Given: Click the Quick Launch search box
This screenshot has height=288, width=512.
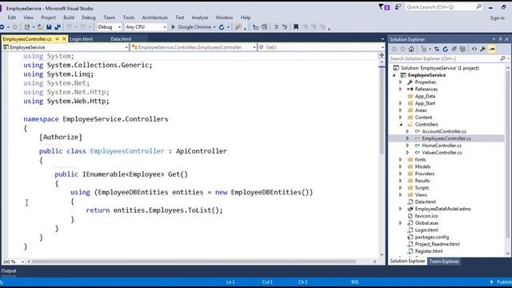Looking at the screenshot, I should [x=443, y=7].
